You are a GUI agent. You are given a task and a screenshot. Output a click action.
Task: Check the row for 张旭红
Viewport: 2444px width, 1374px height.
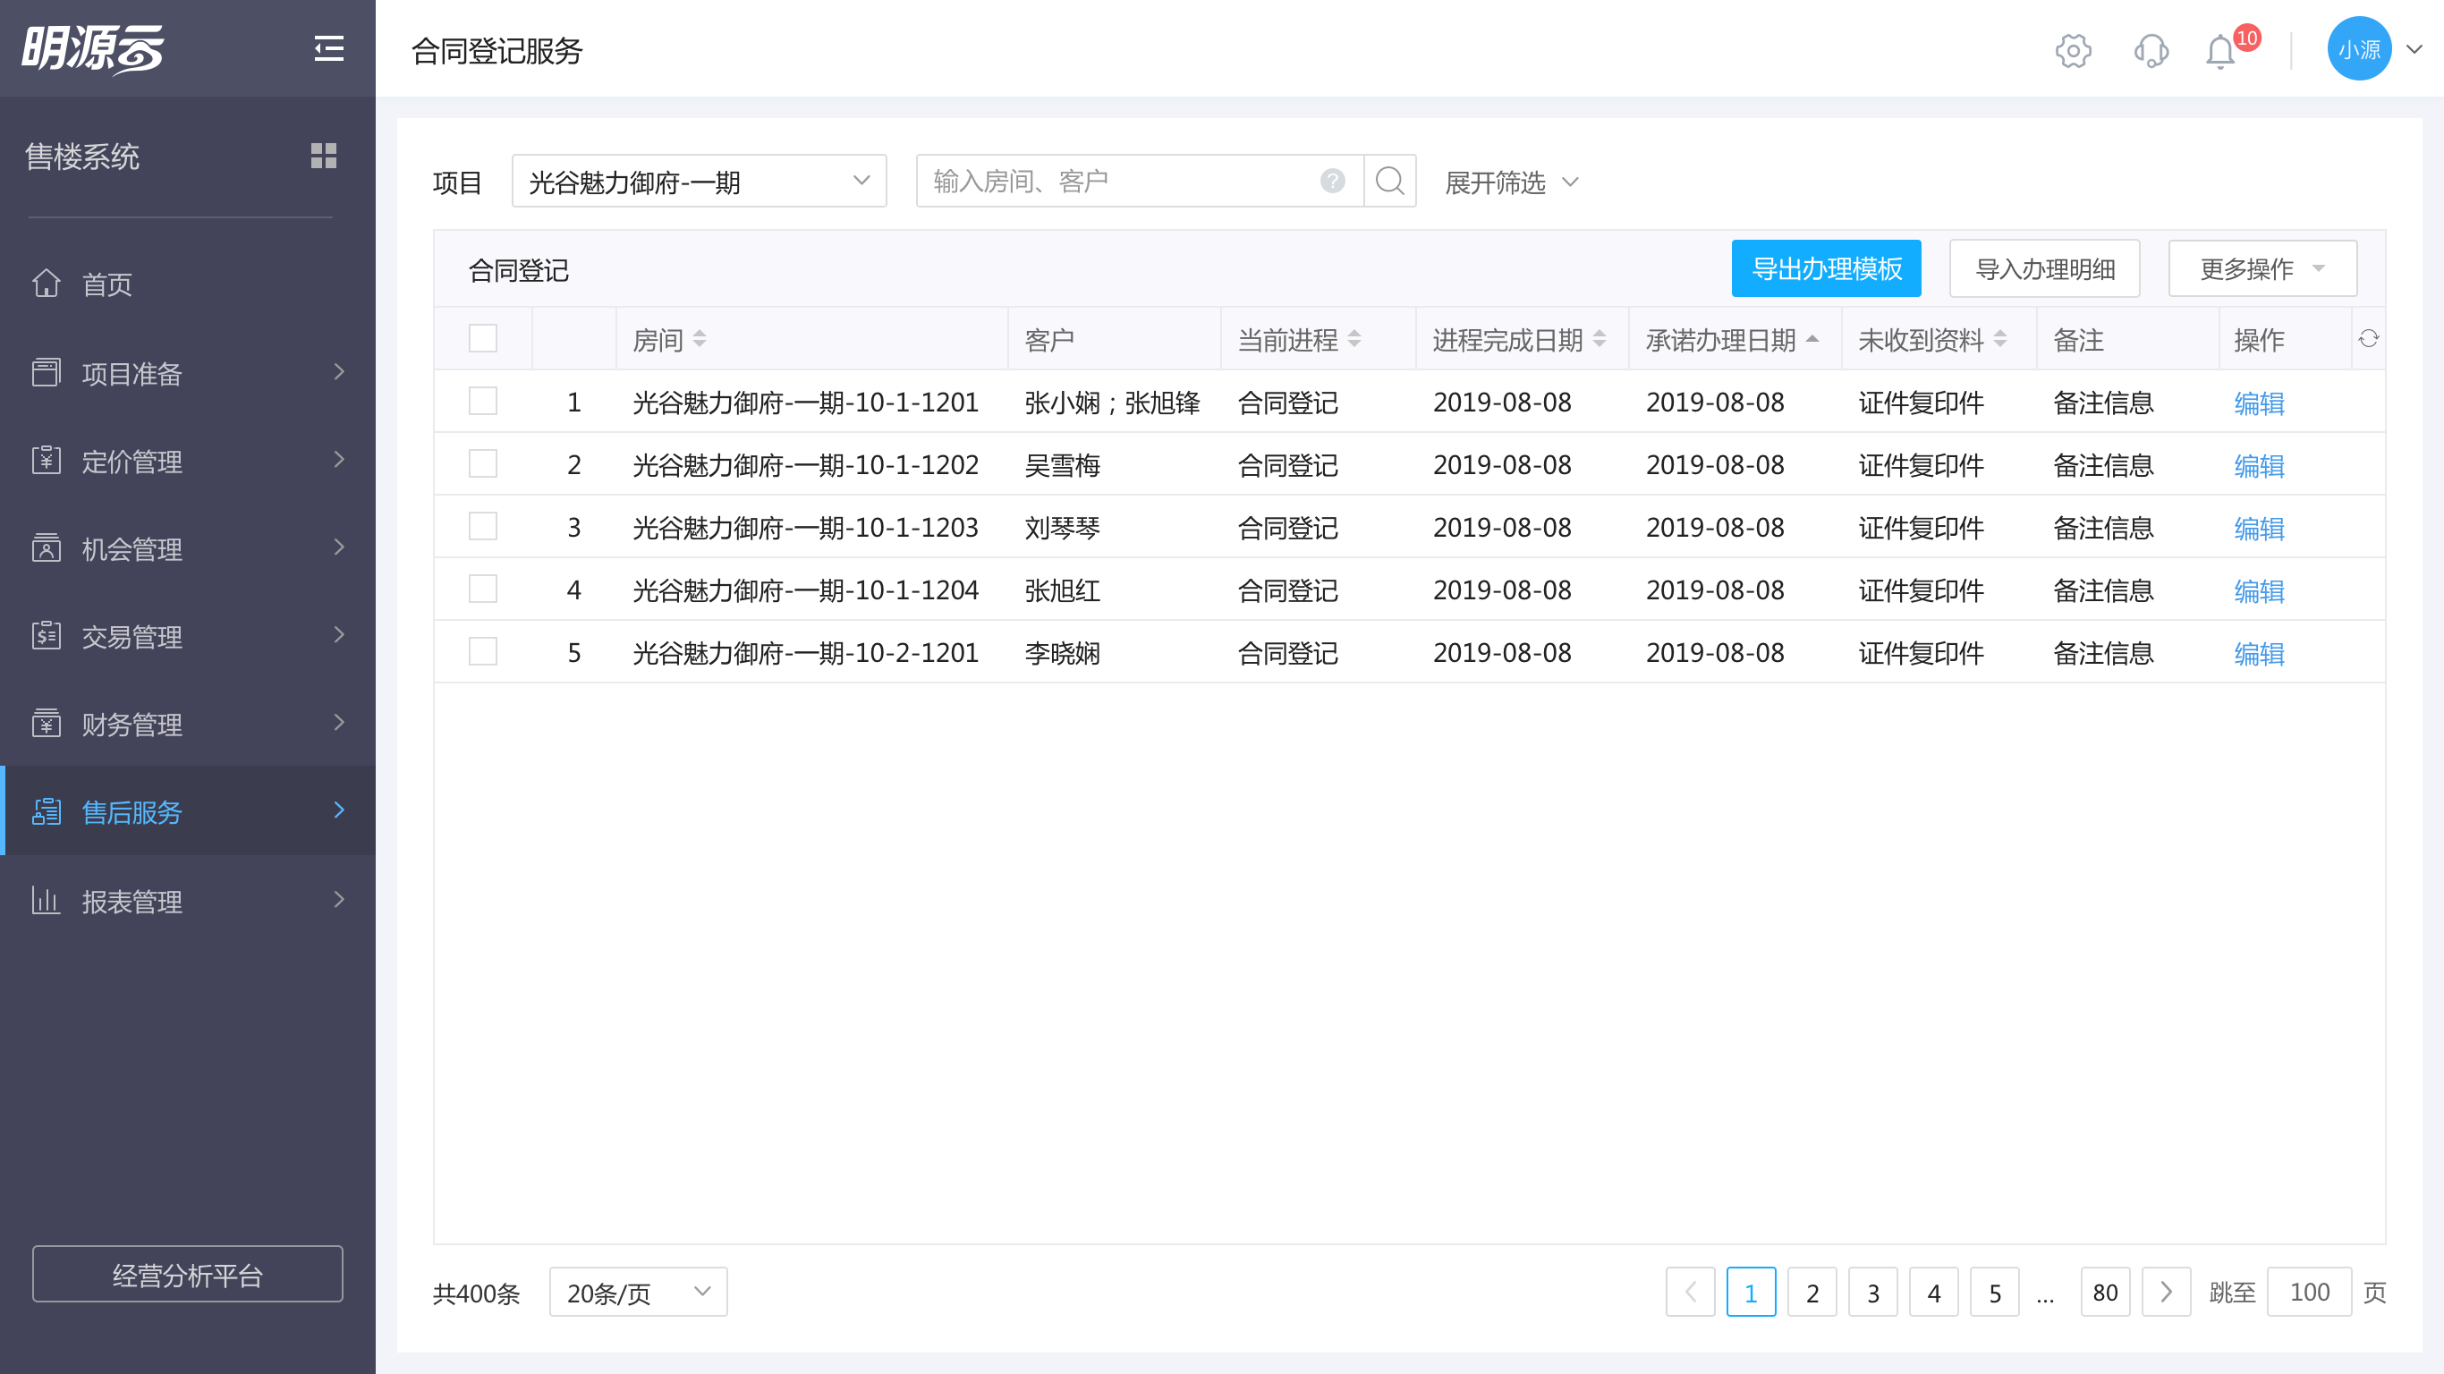(x=483, y=589)
